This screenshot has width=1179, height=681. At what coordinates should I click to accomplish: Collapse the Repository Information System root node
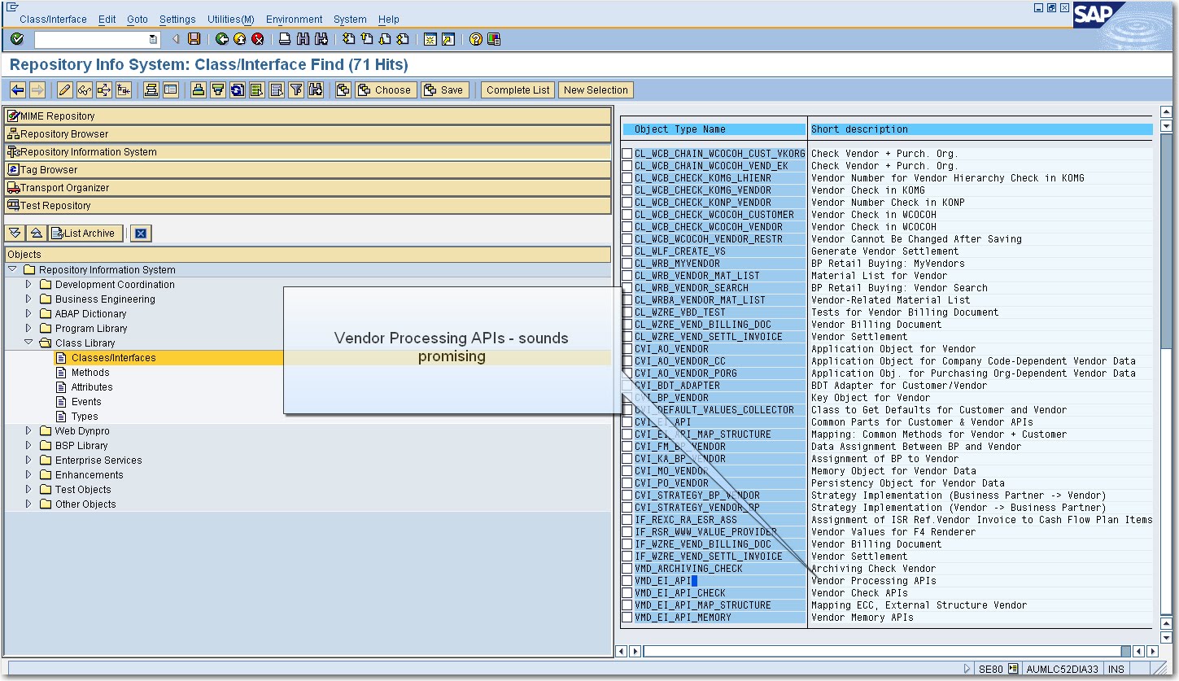12,269
